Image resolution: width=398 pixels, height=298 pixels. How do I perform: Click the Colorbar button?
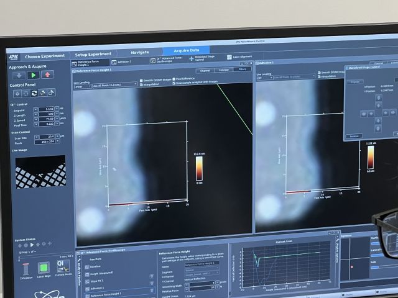pos(224,70)
